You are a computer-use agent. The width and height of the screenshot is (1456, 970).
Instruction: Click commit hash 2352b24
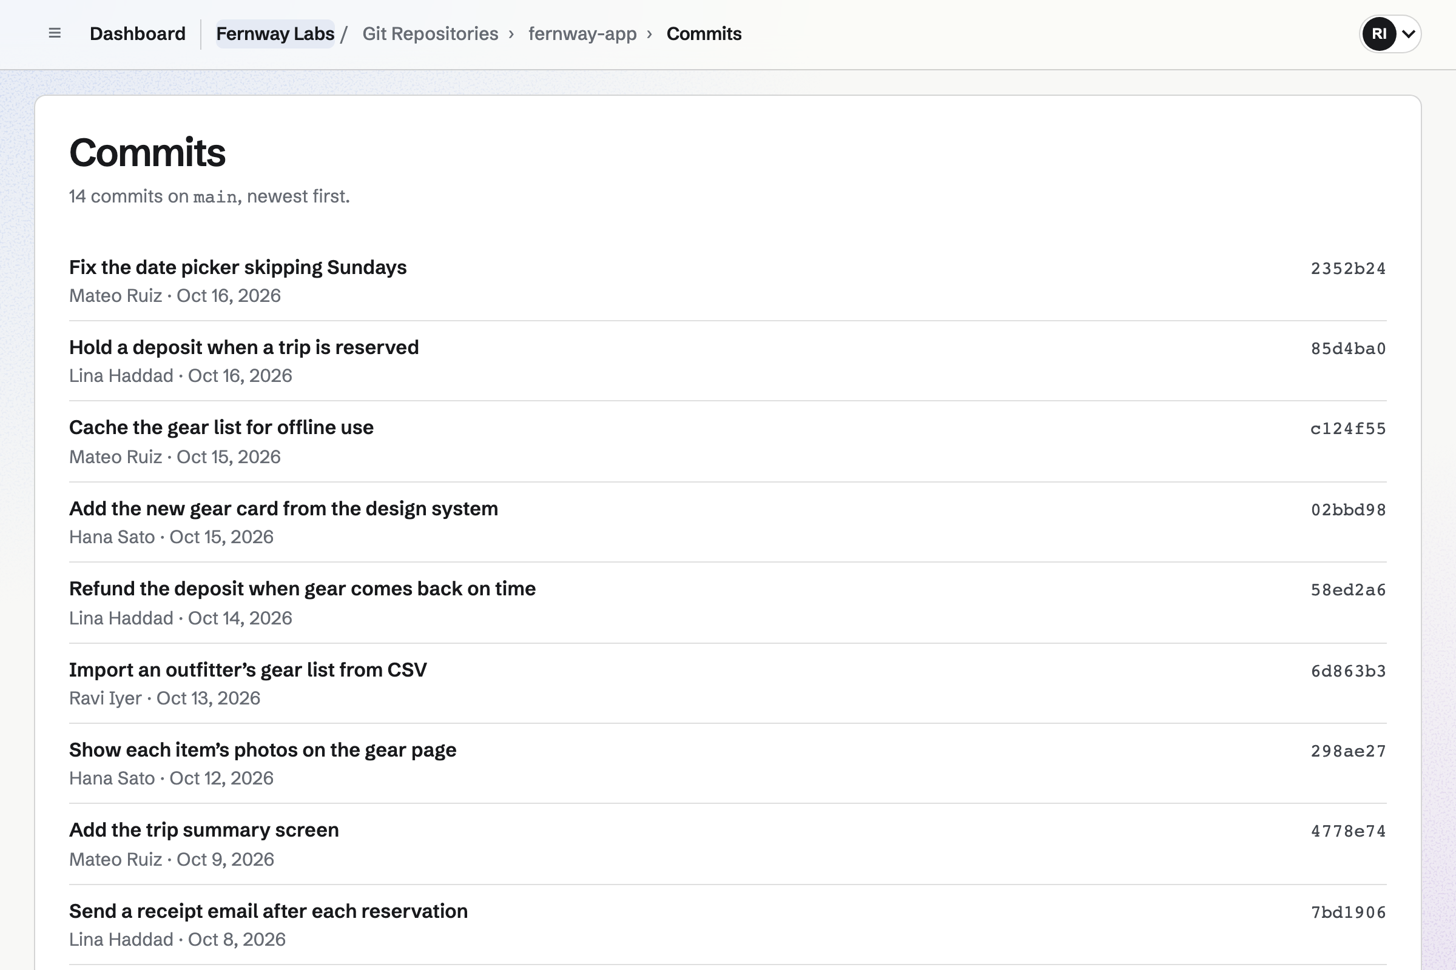1347,269
